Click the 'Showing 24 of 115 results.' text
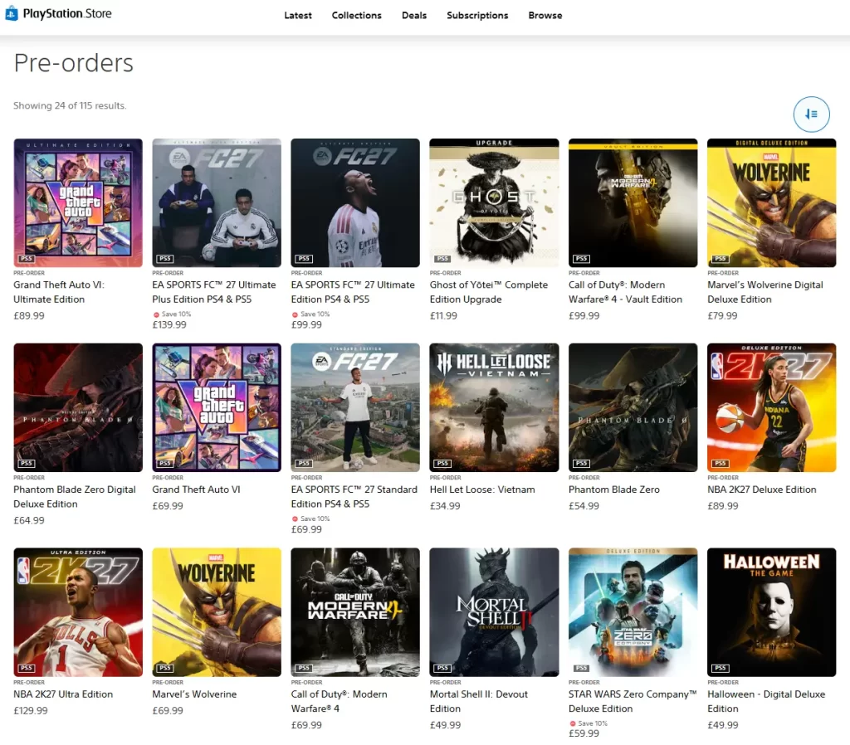 coord(70,105)
